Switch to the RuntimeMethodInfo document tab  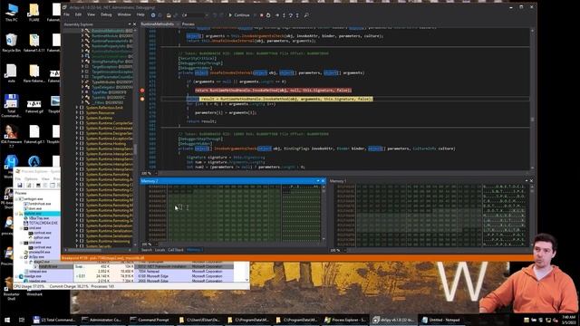pyautogui.click(x=158, y=24)
